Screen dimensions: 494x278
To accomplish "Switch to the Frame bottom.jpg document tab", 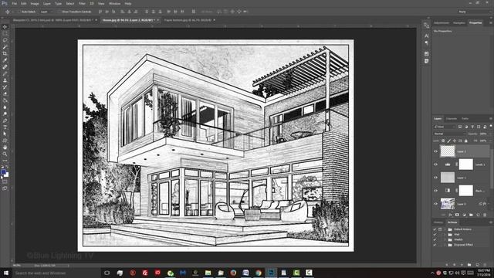I will click(188, 20).
